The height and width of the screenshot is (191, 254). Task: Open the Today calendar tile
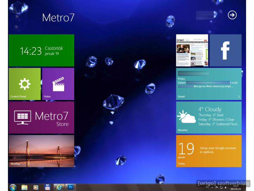[209, 151]
